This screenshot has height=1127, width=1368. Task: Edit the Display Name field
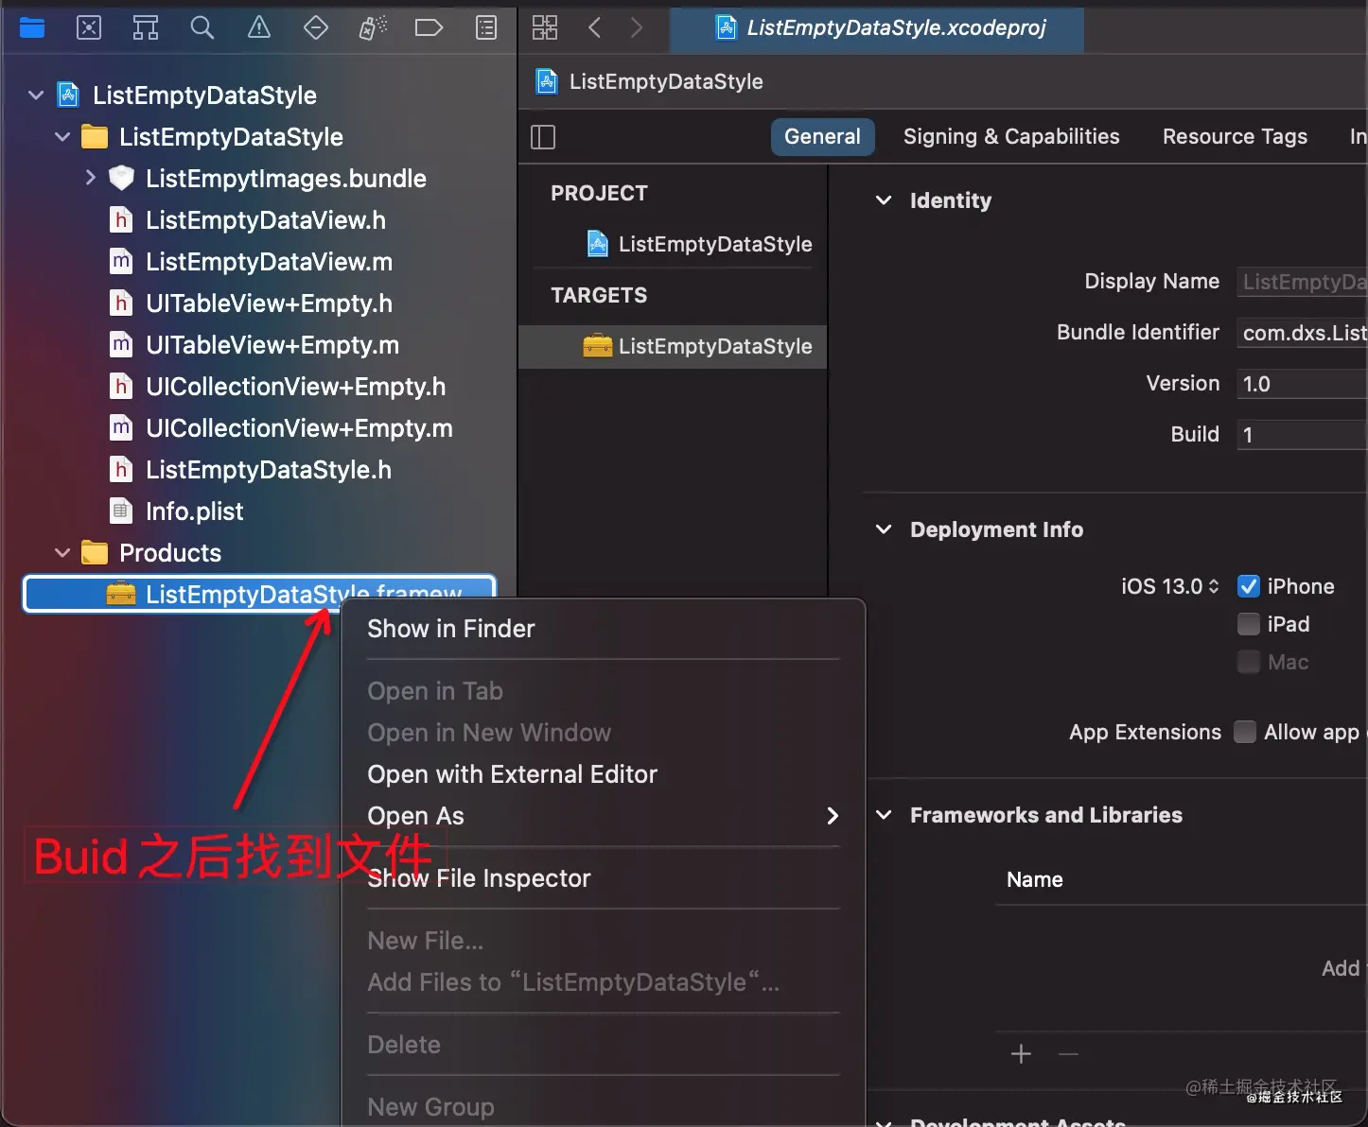pyautogui.click(x=1303, y=282)
